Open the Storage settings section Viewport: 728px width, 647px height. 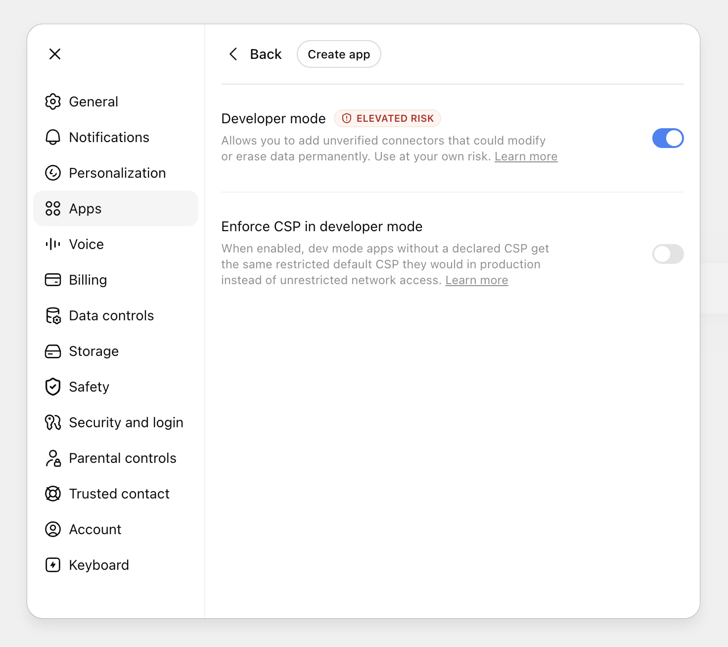click(116, 351)
